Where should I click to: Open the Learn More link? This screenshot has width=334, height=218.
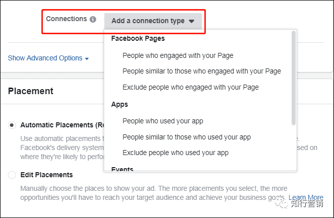pyautogui.click(x=306, y=198)
